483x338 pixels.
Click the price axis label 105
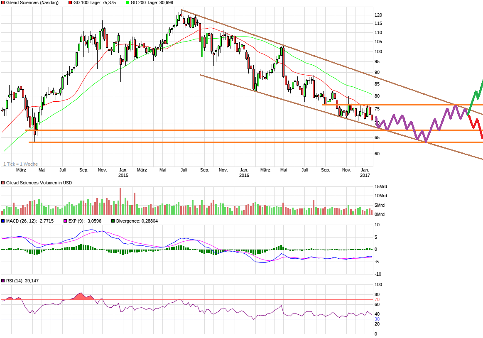coord(378,42)
